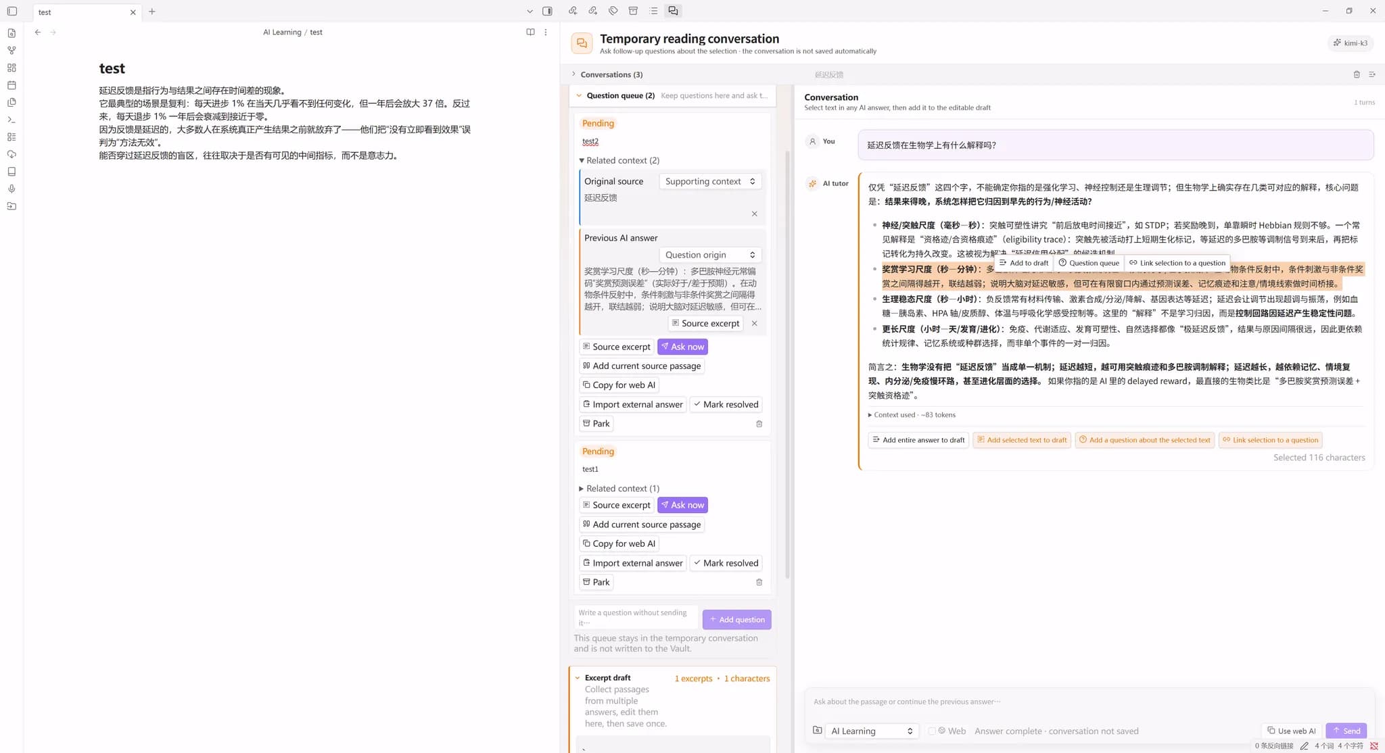Close the test tab
1385x753 pixels.
click(x=133, y=12)
